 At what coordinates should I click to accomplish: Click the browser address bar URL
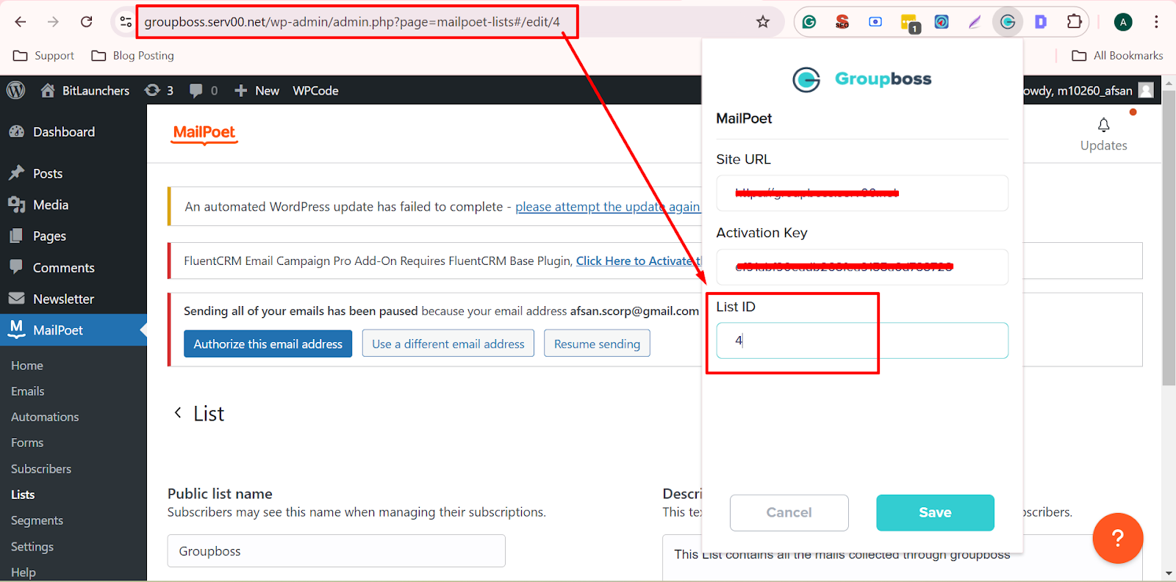352,22
